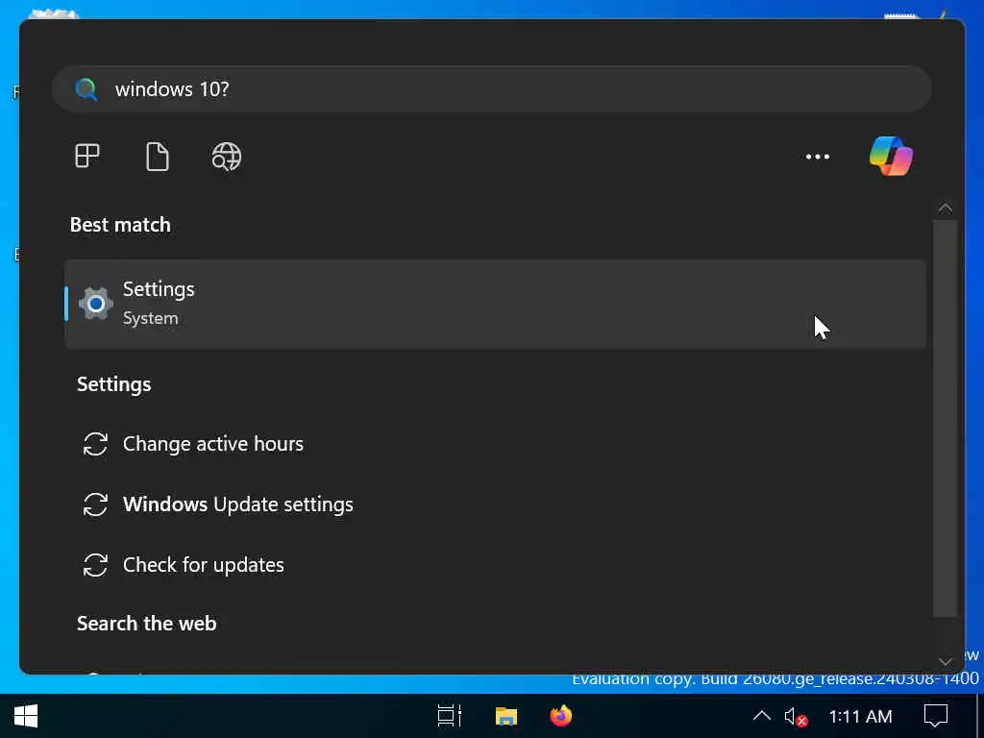Click the scrollbar down arrow in results
This screenshot has height=738, width=984.
click(946, 661)
